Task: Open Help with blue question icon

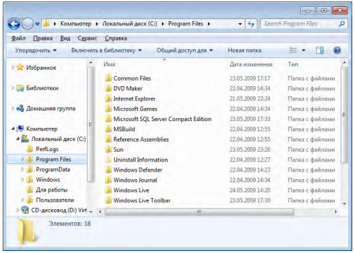Action: click(x=337, y=50)
